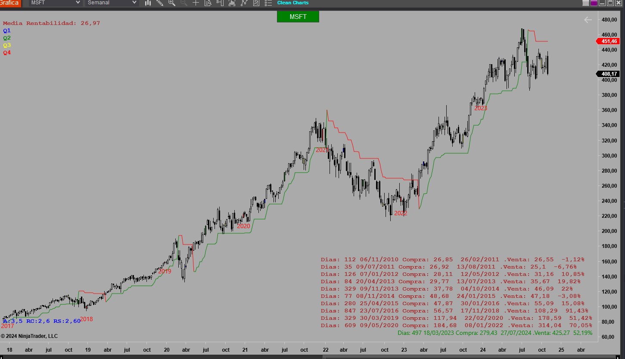This screenshot has height=359, width=625.
Task: Click the A:3,5 RC:2,6 RS:2,60 text
Action: (42, 321)
